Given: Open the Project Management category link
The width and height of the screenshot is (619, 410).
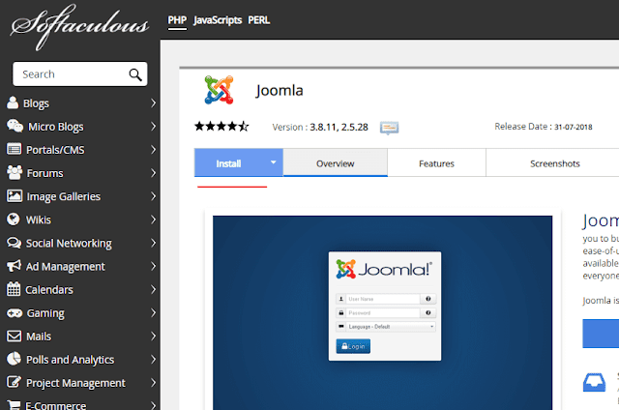Looking at the screenshot, I should (x=75, y=383).
